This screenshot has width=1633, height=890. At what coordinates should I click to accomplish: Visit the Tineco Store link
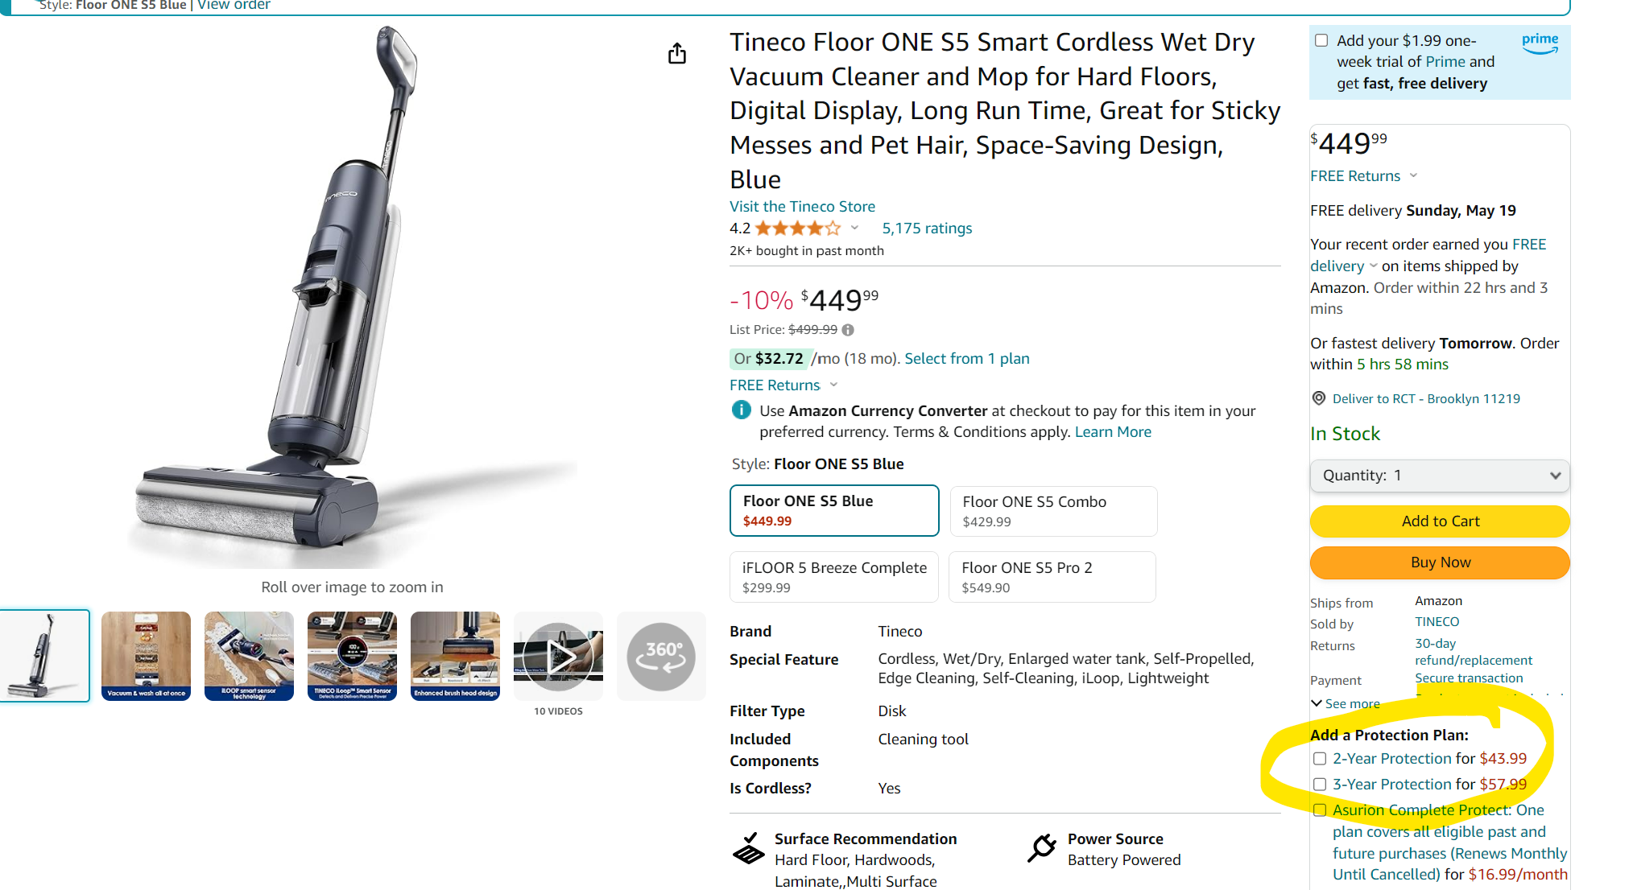tap(802, 207)
